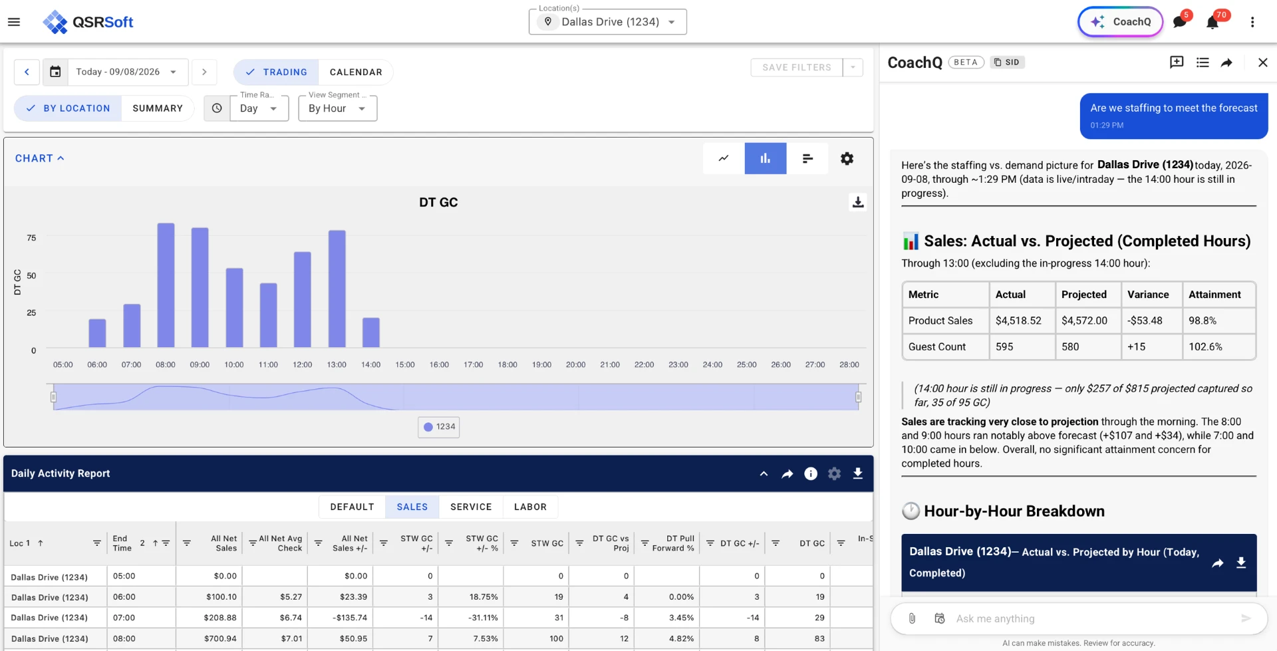This screenshot has height=651, width=1277.
Task: Open the CoachQ assistant button
Action: (1120, 22)
